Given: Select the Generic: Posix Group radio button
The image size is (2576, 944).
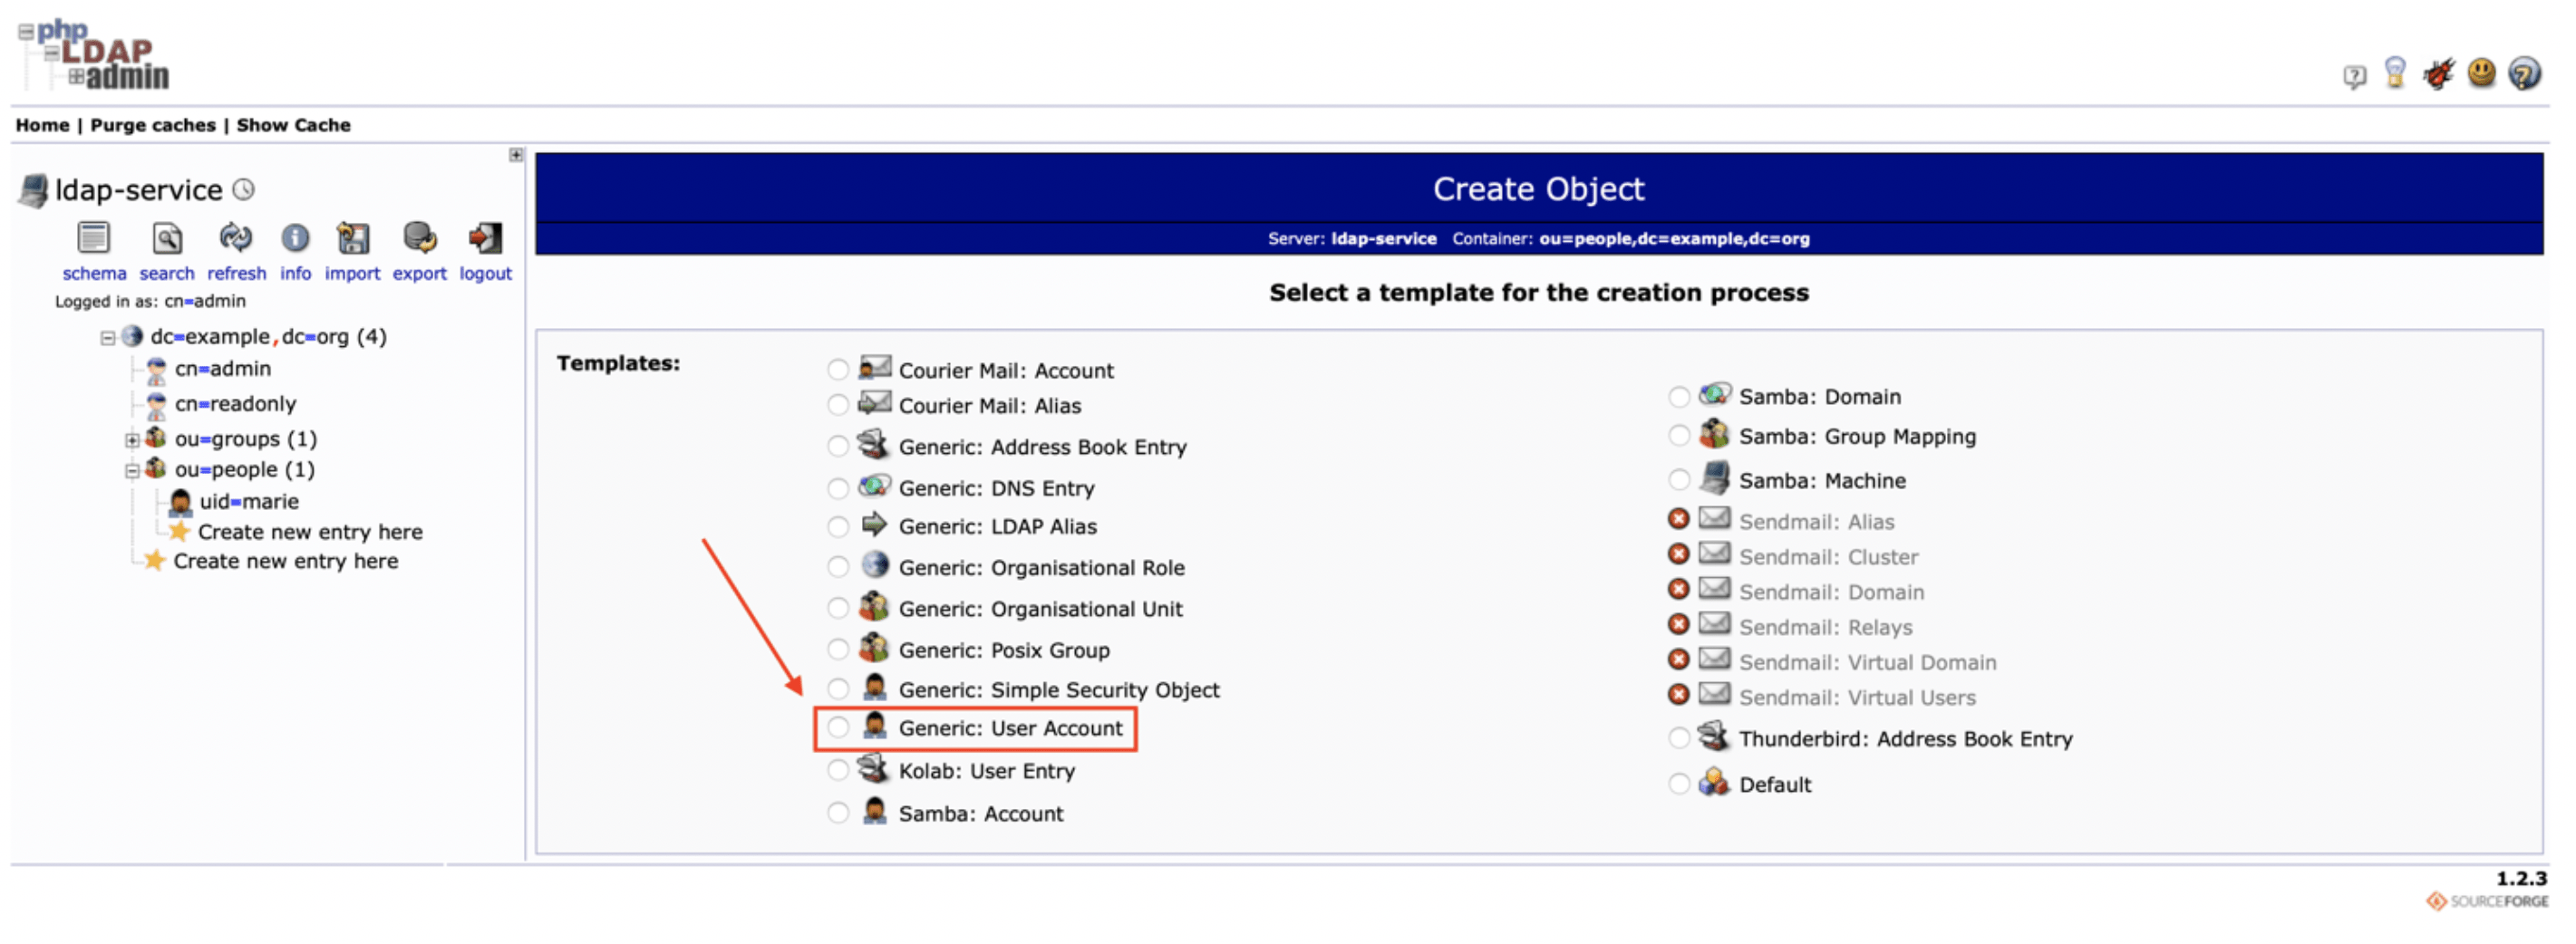Looking at the screenshot, I should (x=838, y=650).
